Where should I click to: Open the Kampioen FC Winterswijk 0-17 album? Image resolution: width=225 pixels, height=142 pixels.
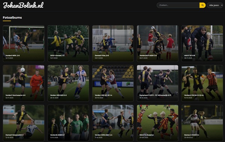pyautogui.click(x=157, y=83)
